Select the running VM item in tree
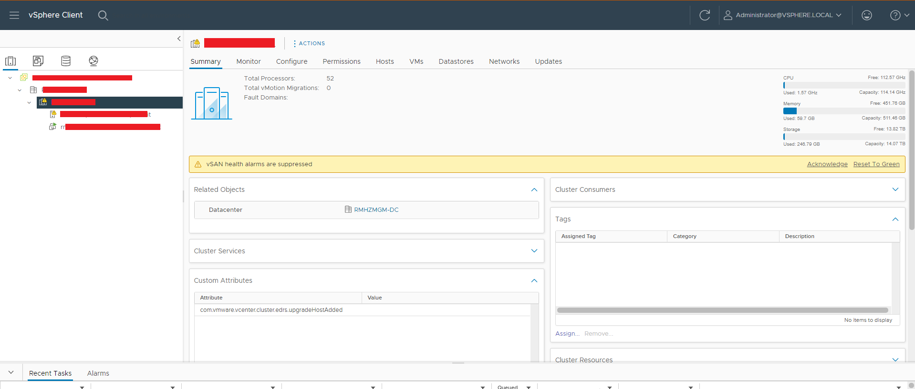The width and height of the screenshot is (915, 389). [105, 127]
